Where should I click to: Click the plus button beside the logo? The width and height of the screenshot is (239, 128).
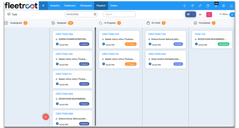coord(43,6)
